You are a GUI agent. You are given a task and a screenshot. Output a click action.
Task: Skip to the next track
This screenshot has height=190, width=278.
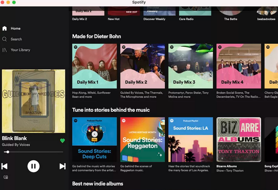pos(62,166)
